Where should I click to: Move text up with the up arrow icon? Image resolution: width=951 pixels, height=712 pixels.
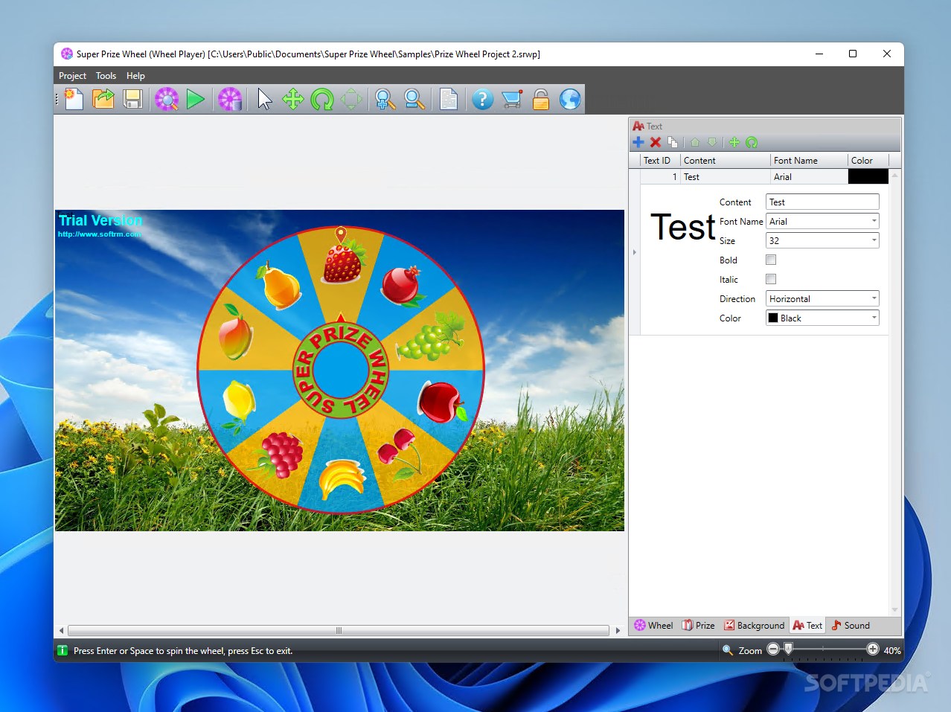[x=695, y=142]
